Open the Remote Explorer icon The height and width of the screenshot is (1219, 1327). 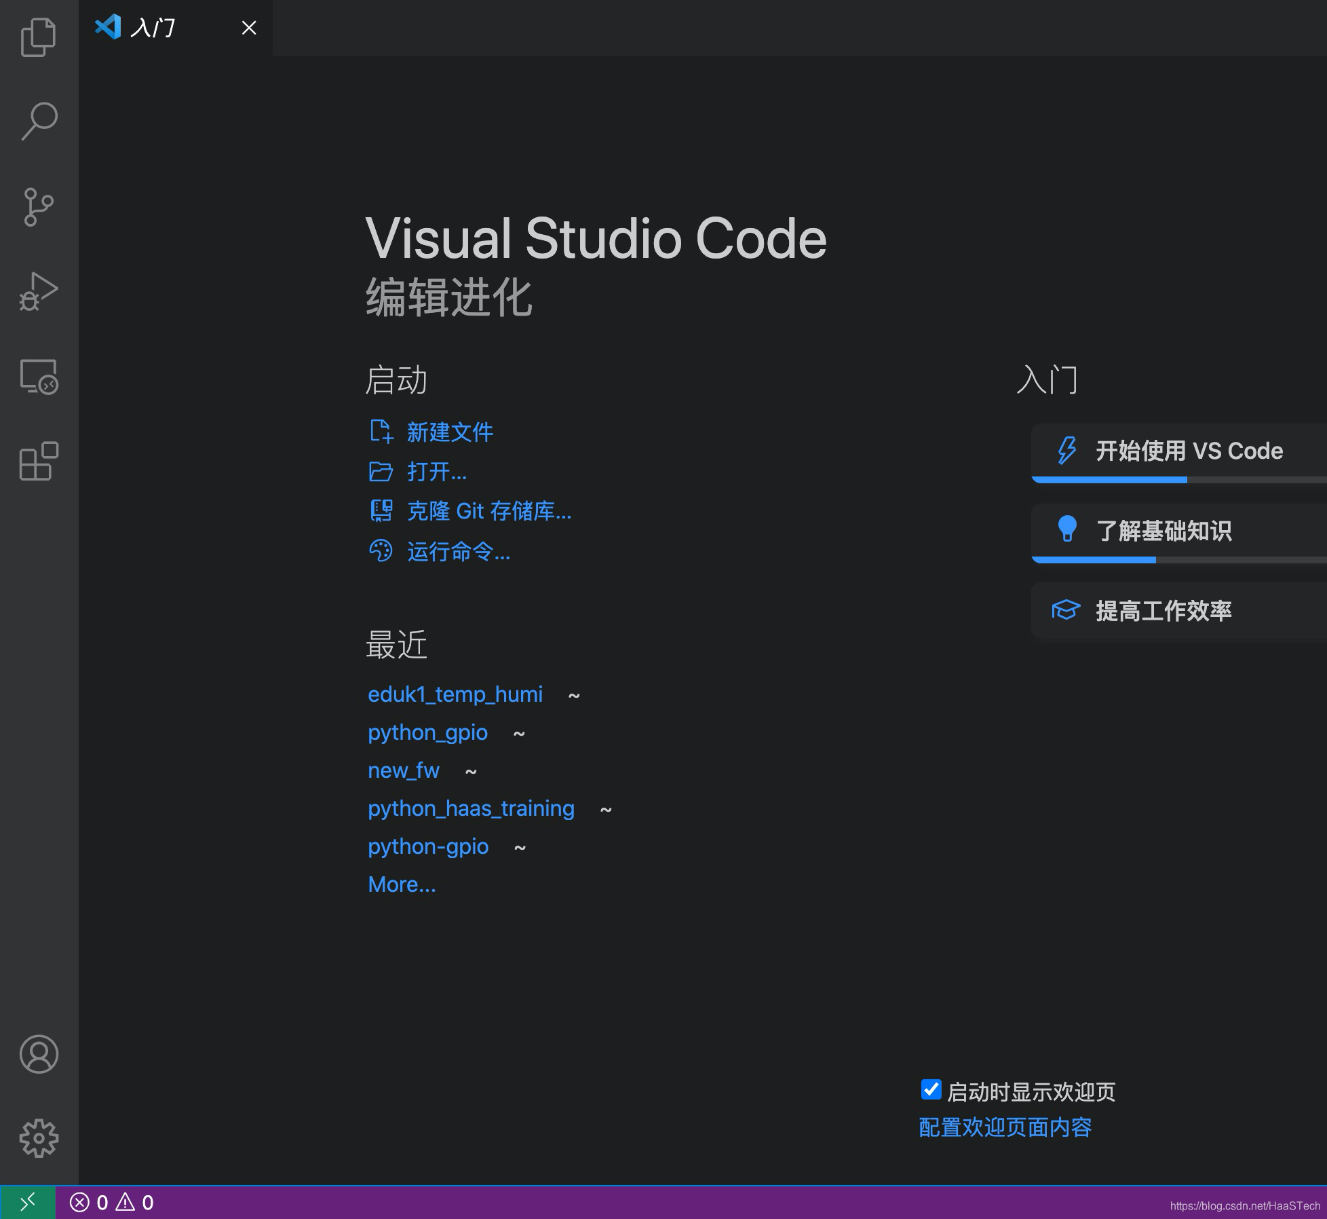click(39, 377)
